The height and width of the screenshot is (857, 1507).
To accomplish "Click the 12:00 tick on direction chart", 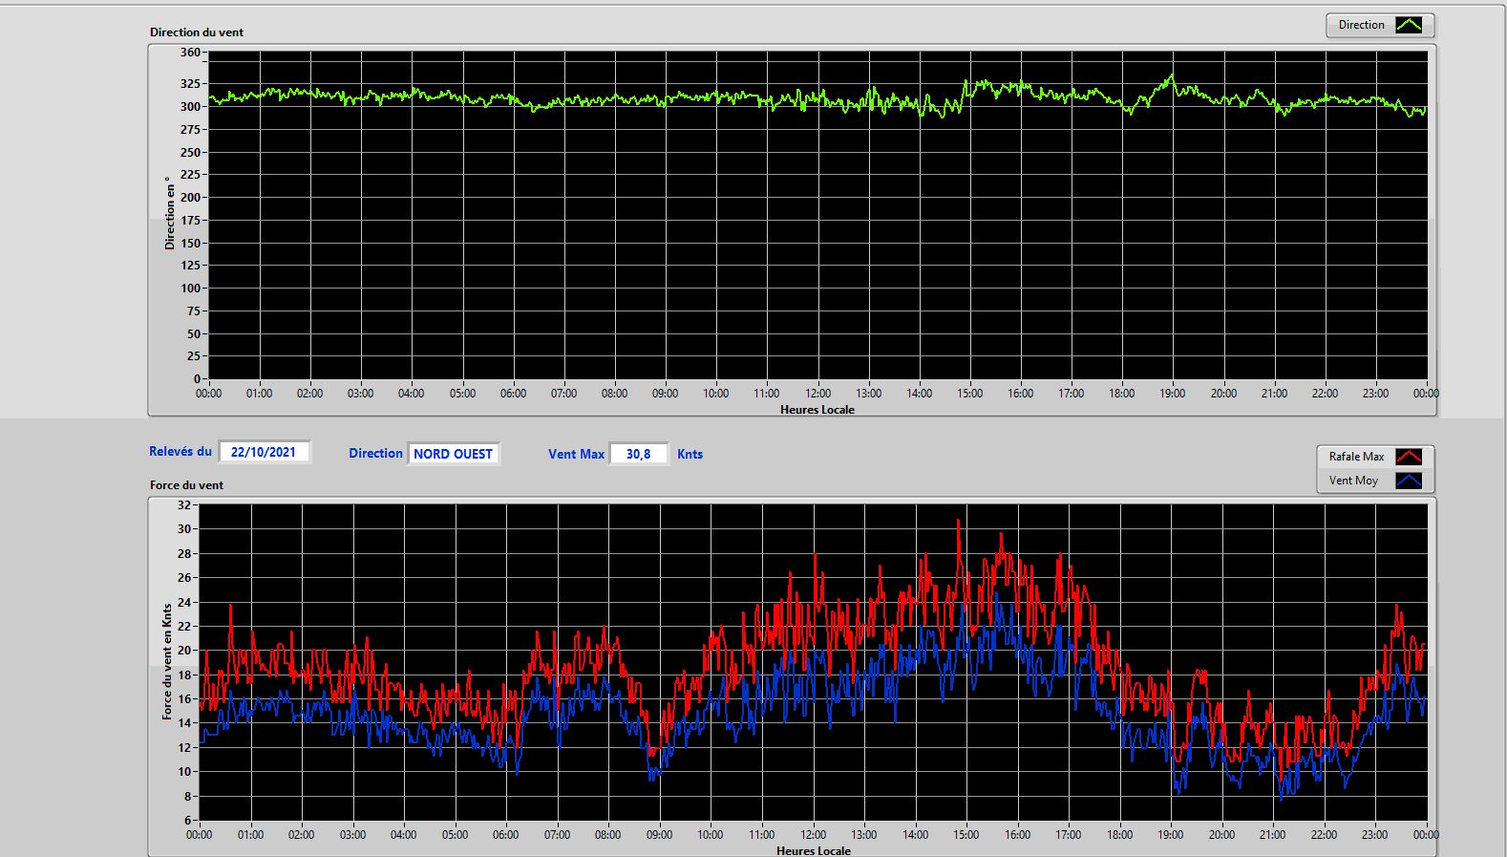I will click(817, 394).
